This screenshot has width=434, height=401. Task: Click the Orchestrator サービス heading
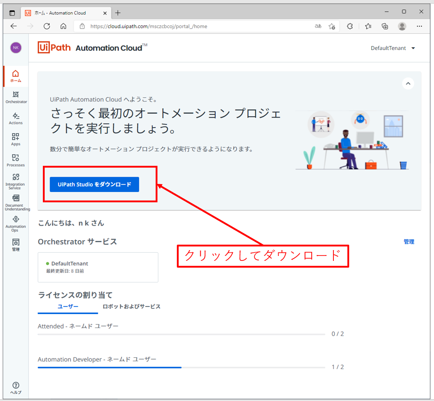[x=78, y=242]
